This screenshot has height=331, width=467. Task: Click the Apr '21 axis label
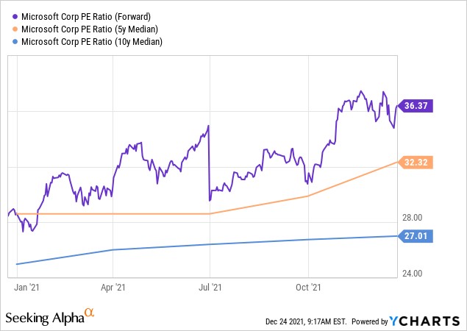[113, 288]
